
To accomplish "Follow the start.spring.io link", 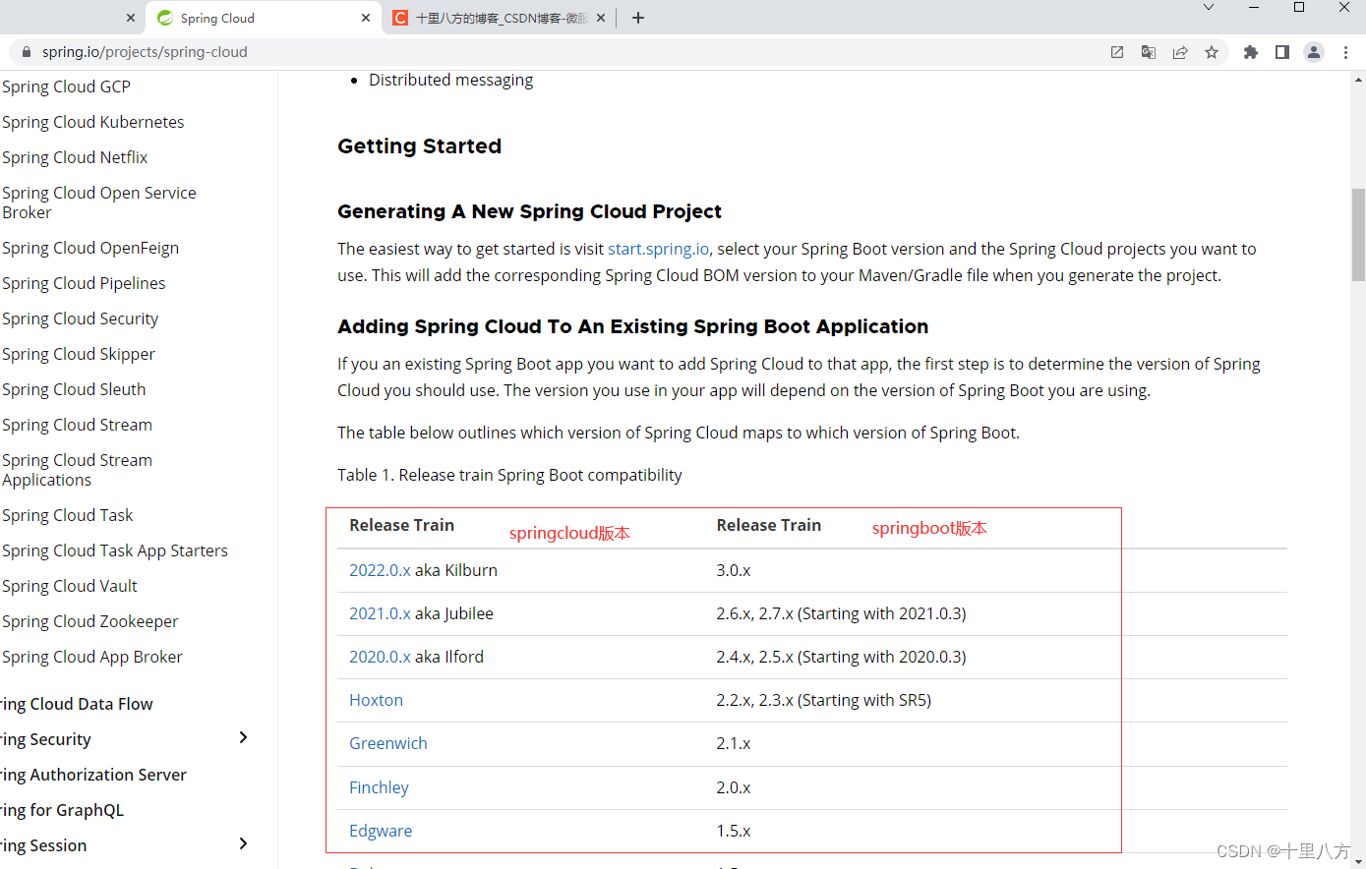I will pos(658,249).
